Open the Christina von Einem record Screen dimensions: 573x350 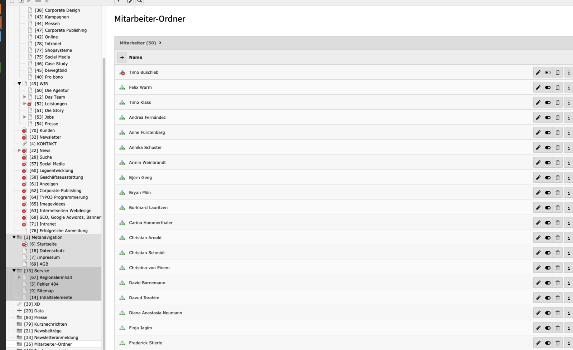point(149,268)
